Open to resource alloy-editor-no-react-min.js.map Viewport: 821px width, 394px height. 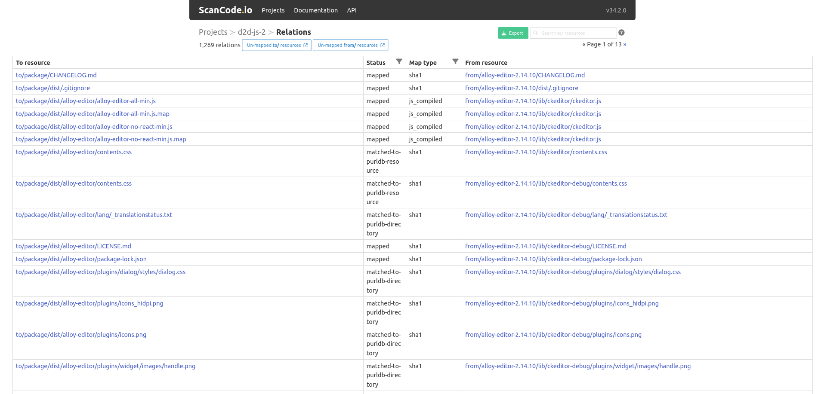(101, 139)
